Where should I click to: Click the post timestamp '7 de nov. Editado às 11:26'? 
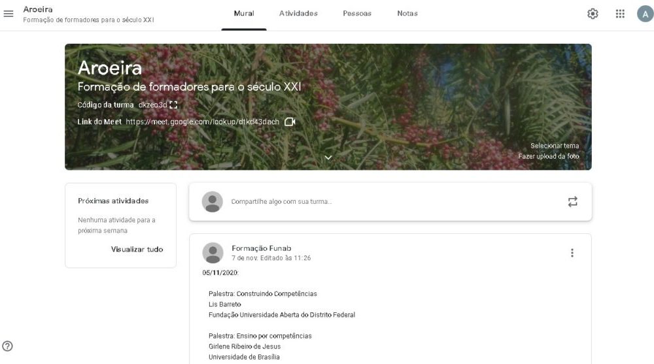tap(271, 258)
